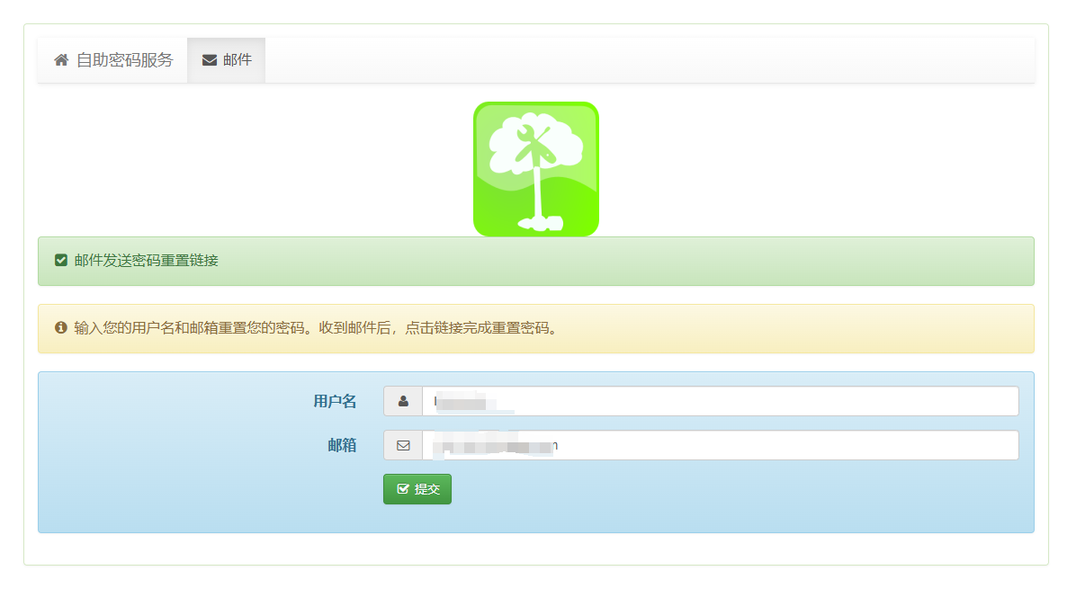1085x606 pixels.
Task: Click the green tree logo image
Action: (x=536, y=169)
